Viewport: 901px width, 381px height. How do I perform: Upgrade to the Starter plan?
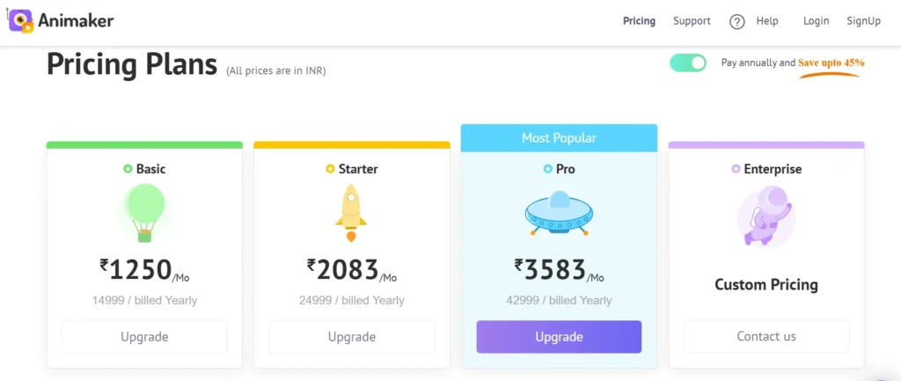pyautogui.click(x=351, y=337)
